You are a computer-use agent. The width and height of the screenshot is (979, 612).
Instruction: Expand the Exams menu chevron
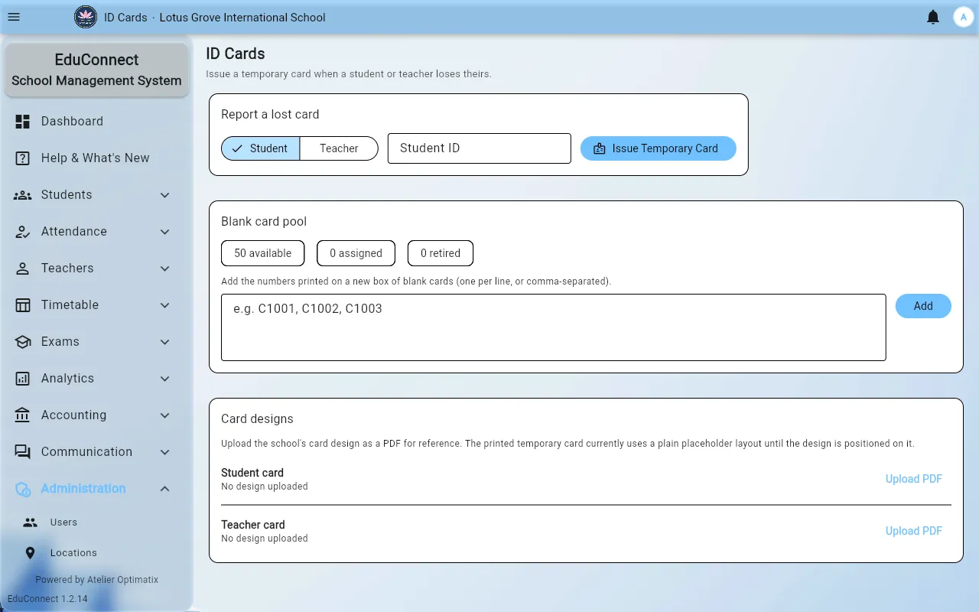(165, 342)
